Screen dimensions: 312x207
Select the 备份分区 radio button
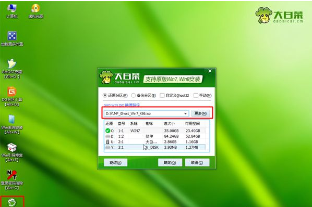point(133,95)
